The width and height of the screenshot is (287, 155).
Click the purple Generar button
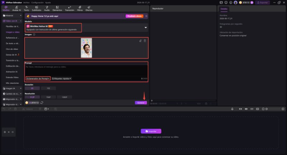(141, 103)
